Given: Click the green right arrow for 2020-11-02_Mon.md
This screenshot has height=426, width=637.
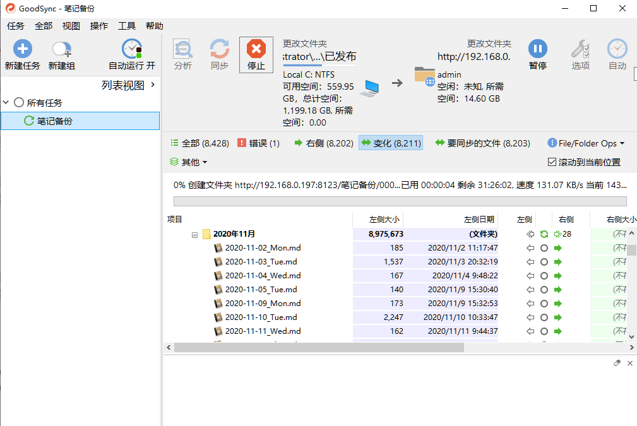Looking at the screenshot, I should 558,248.
